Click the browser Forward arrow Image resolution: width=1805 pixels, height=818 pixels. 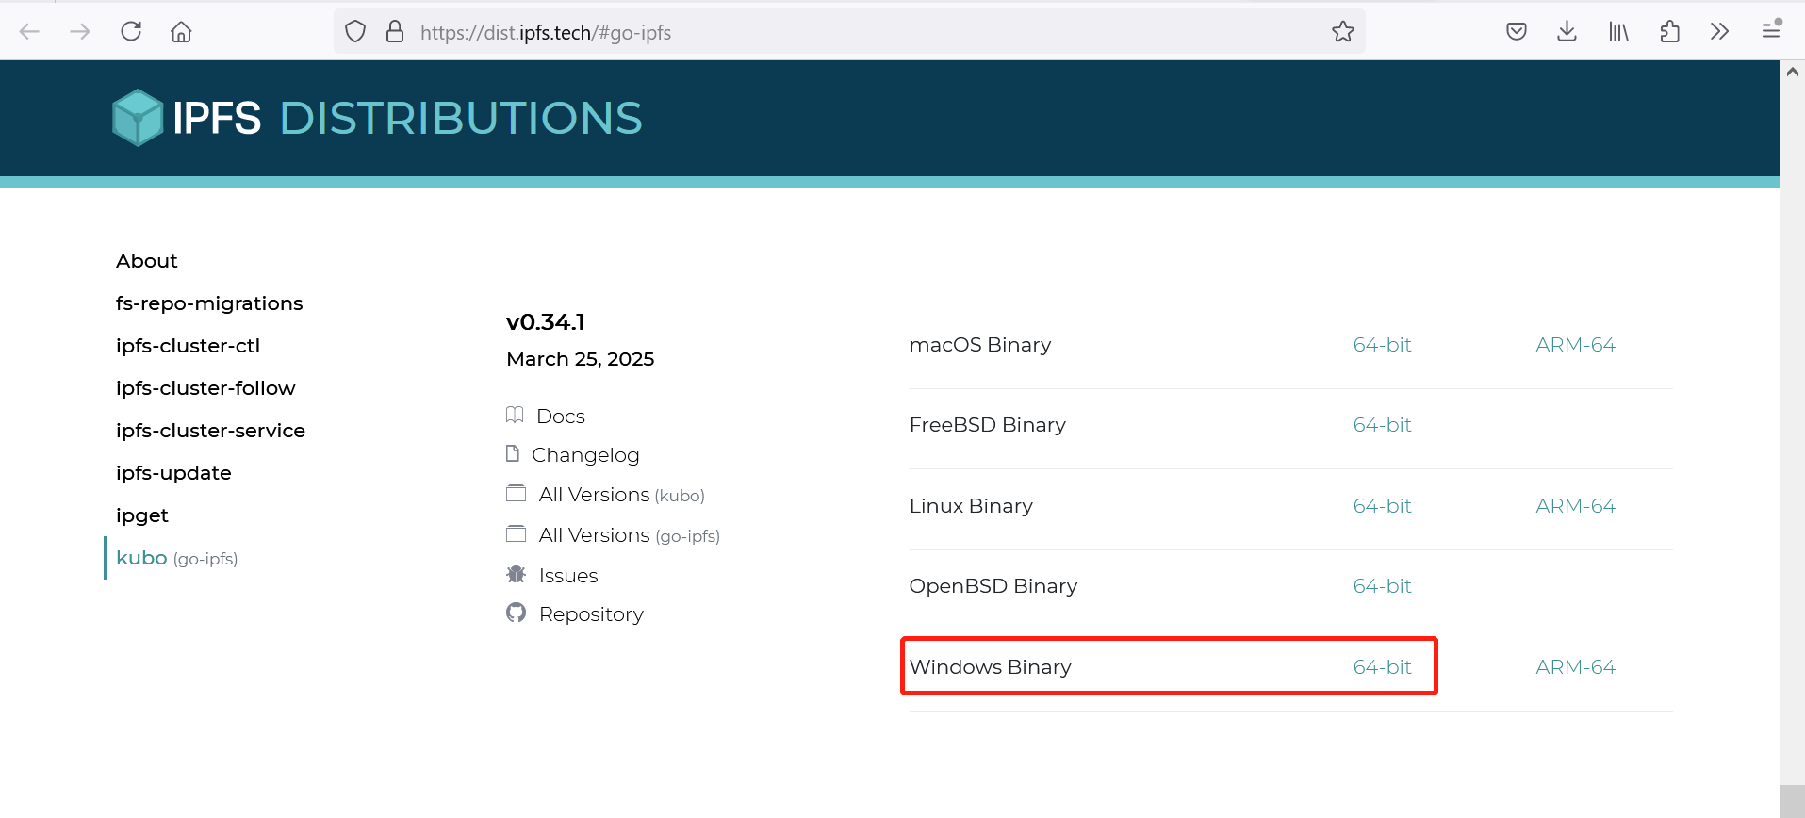(80, 32)
